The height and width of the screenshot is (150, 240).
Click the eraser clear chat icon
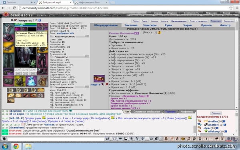[x=114, y=139]
